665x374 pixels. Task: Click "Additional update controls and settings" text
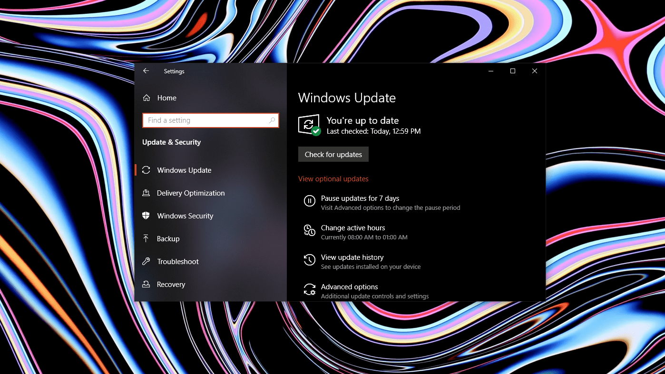tap(375, 296)
